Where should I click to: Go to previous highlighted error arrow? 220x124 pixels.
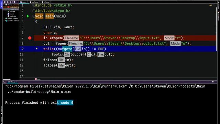(214, 5)
